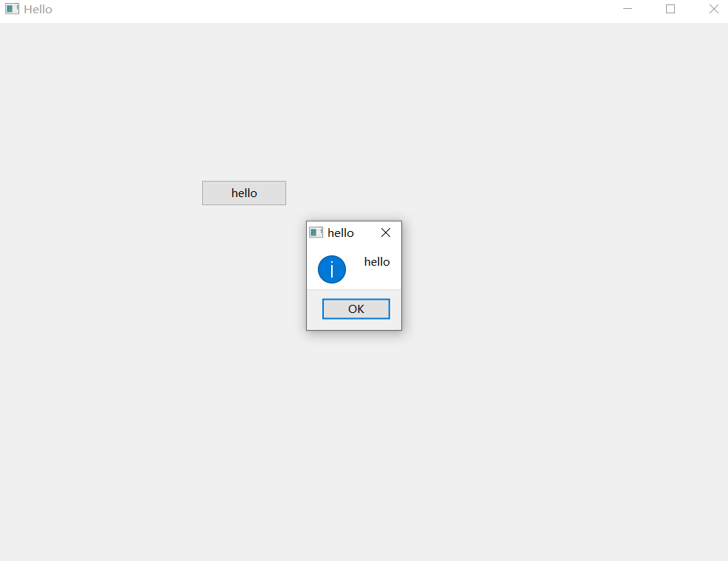Click the hello dialog title text
728x561 pixels.
[x=341, y=233]
